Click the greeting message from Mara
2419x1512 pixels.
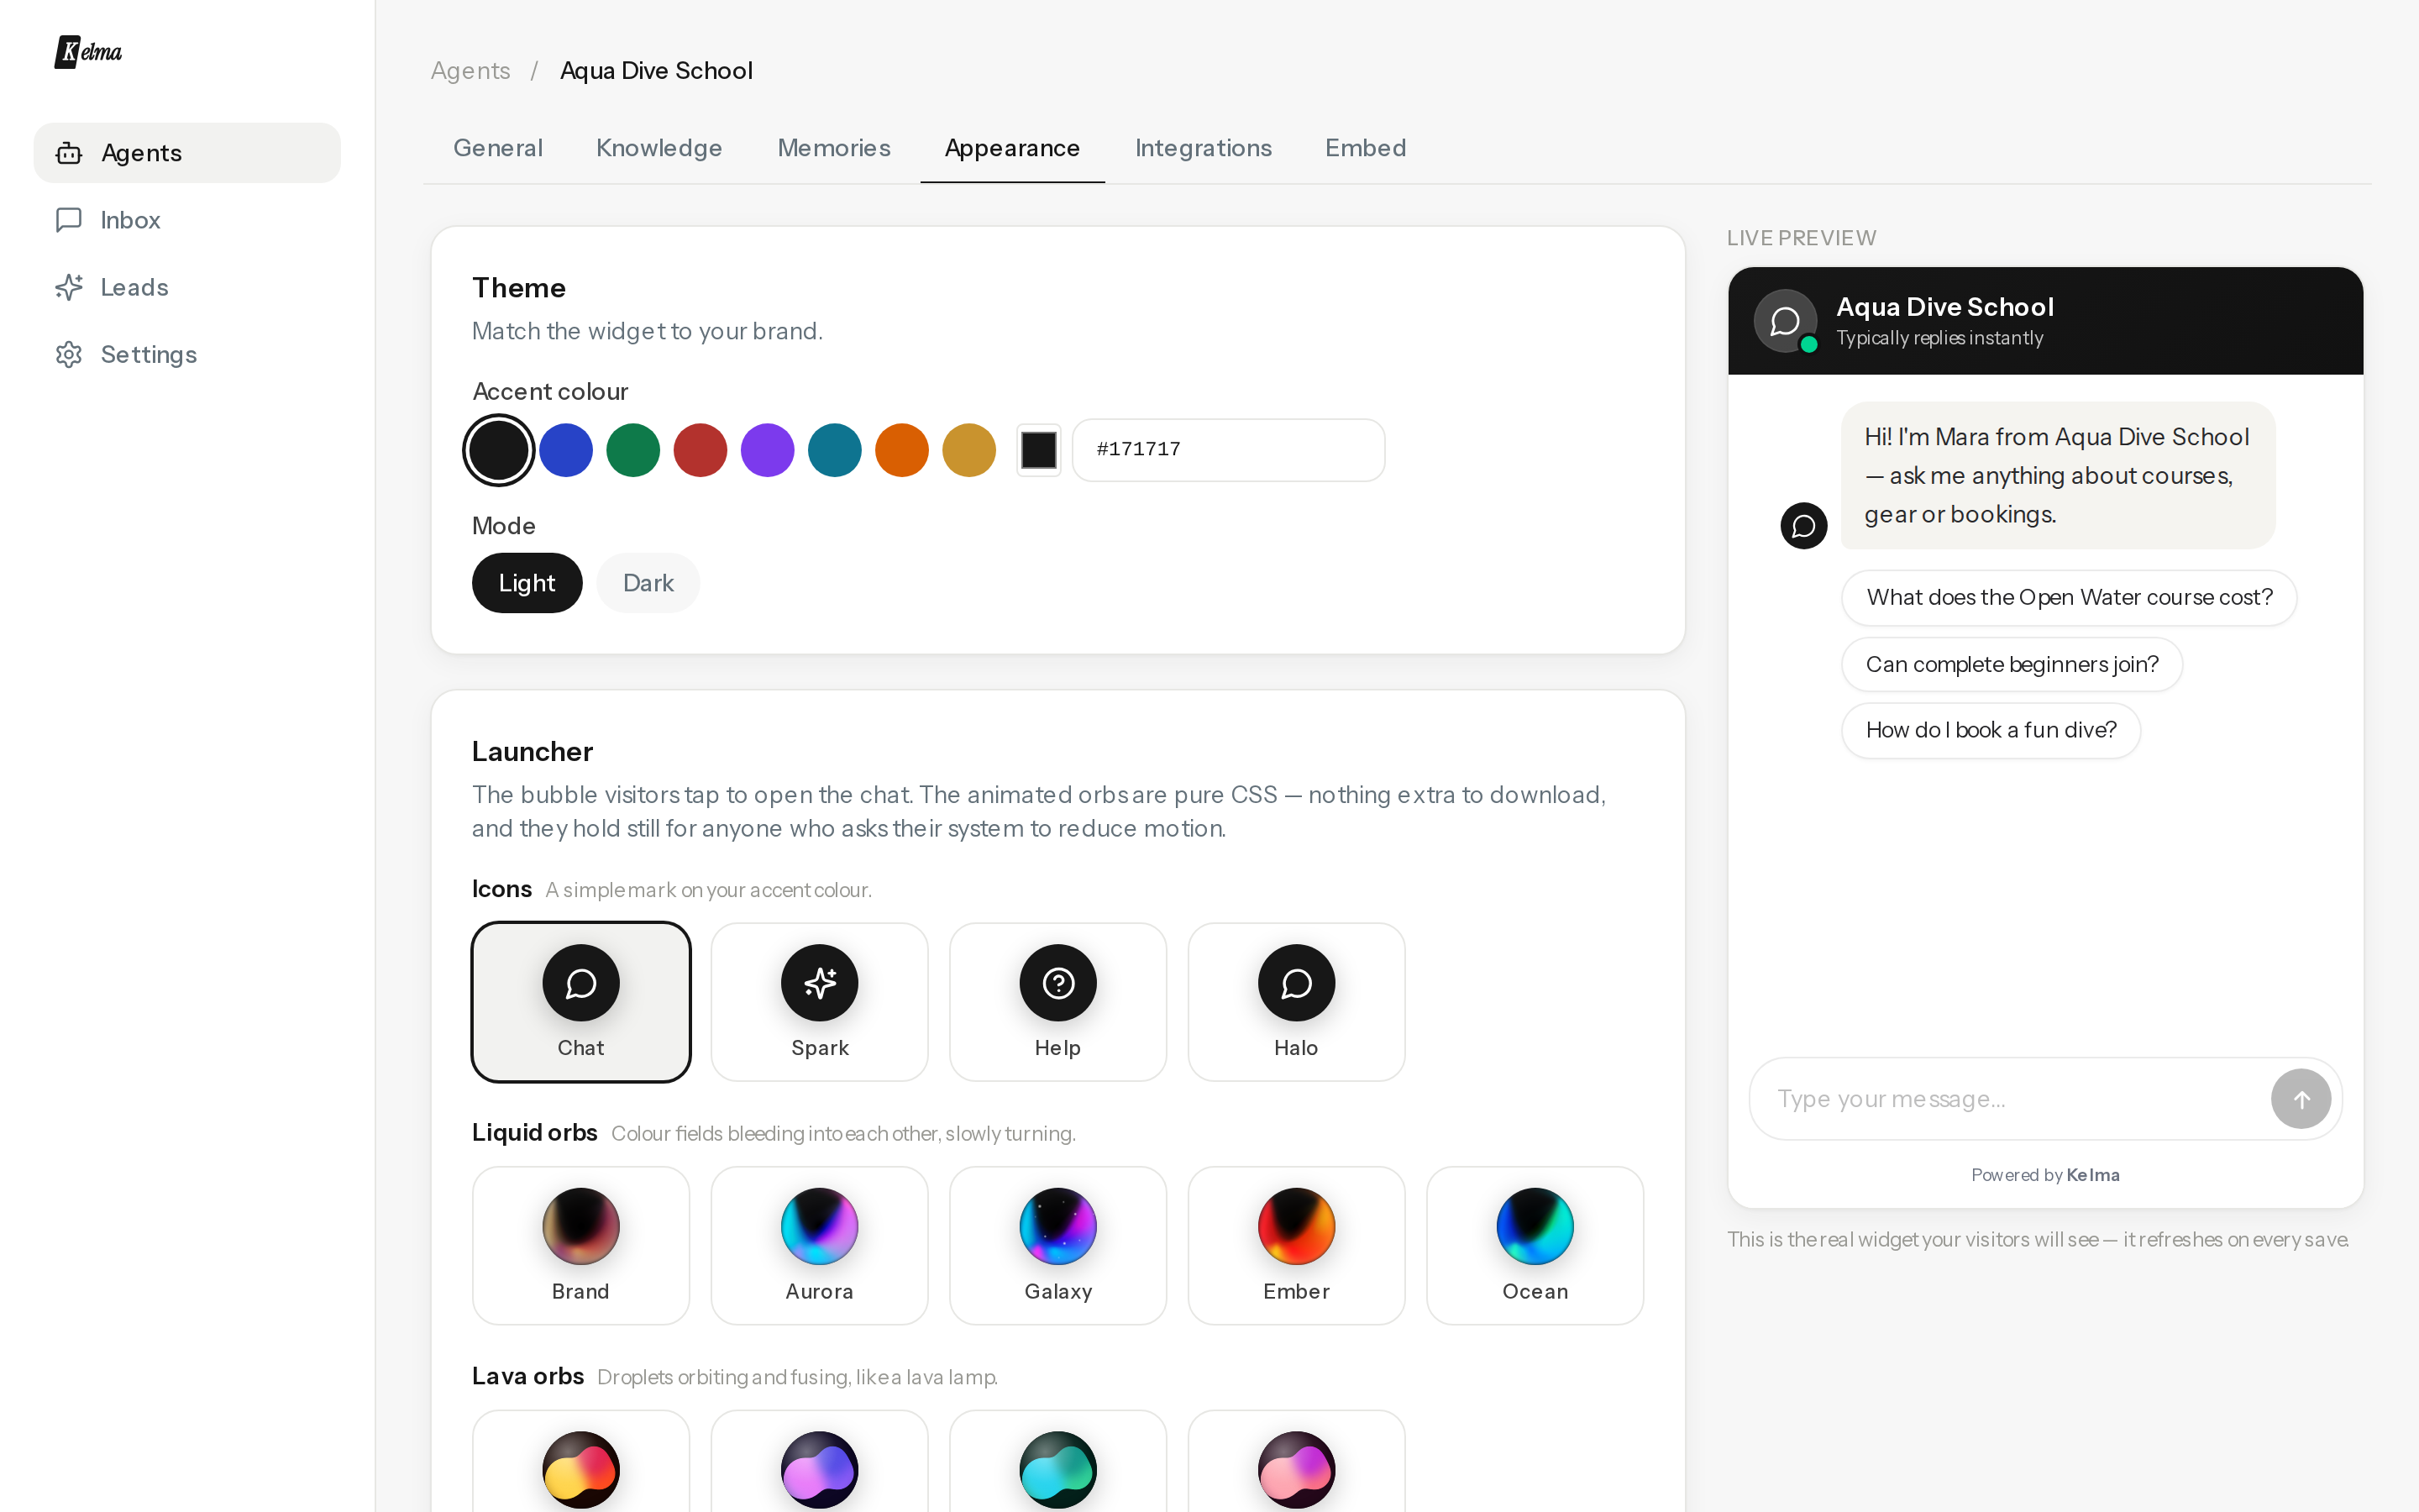(2058, 476)
